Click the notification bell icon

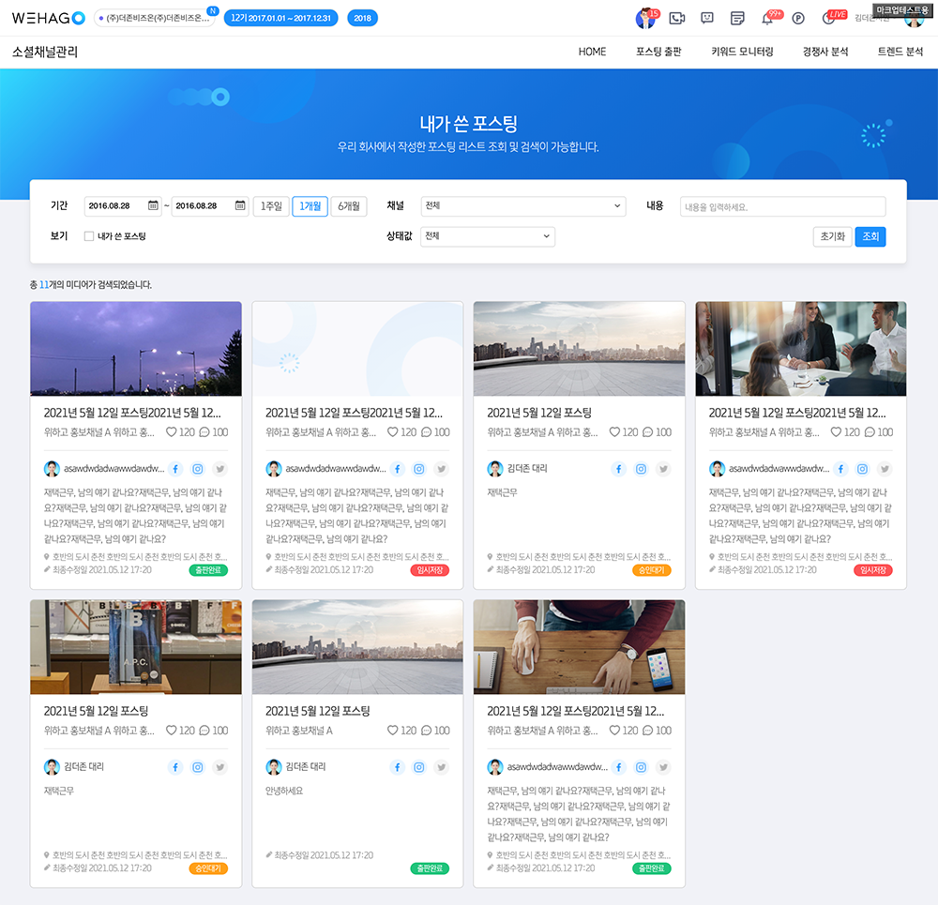(767, 18)
